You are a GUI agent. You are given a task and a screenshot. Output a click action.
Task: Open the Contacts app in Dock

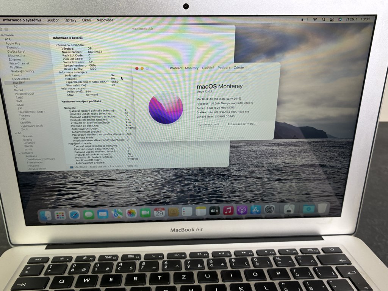point(174,212)
